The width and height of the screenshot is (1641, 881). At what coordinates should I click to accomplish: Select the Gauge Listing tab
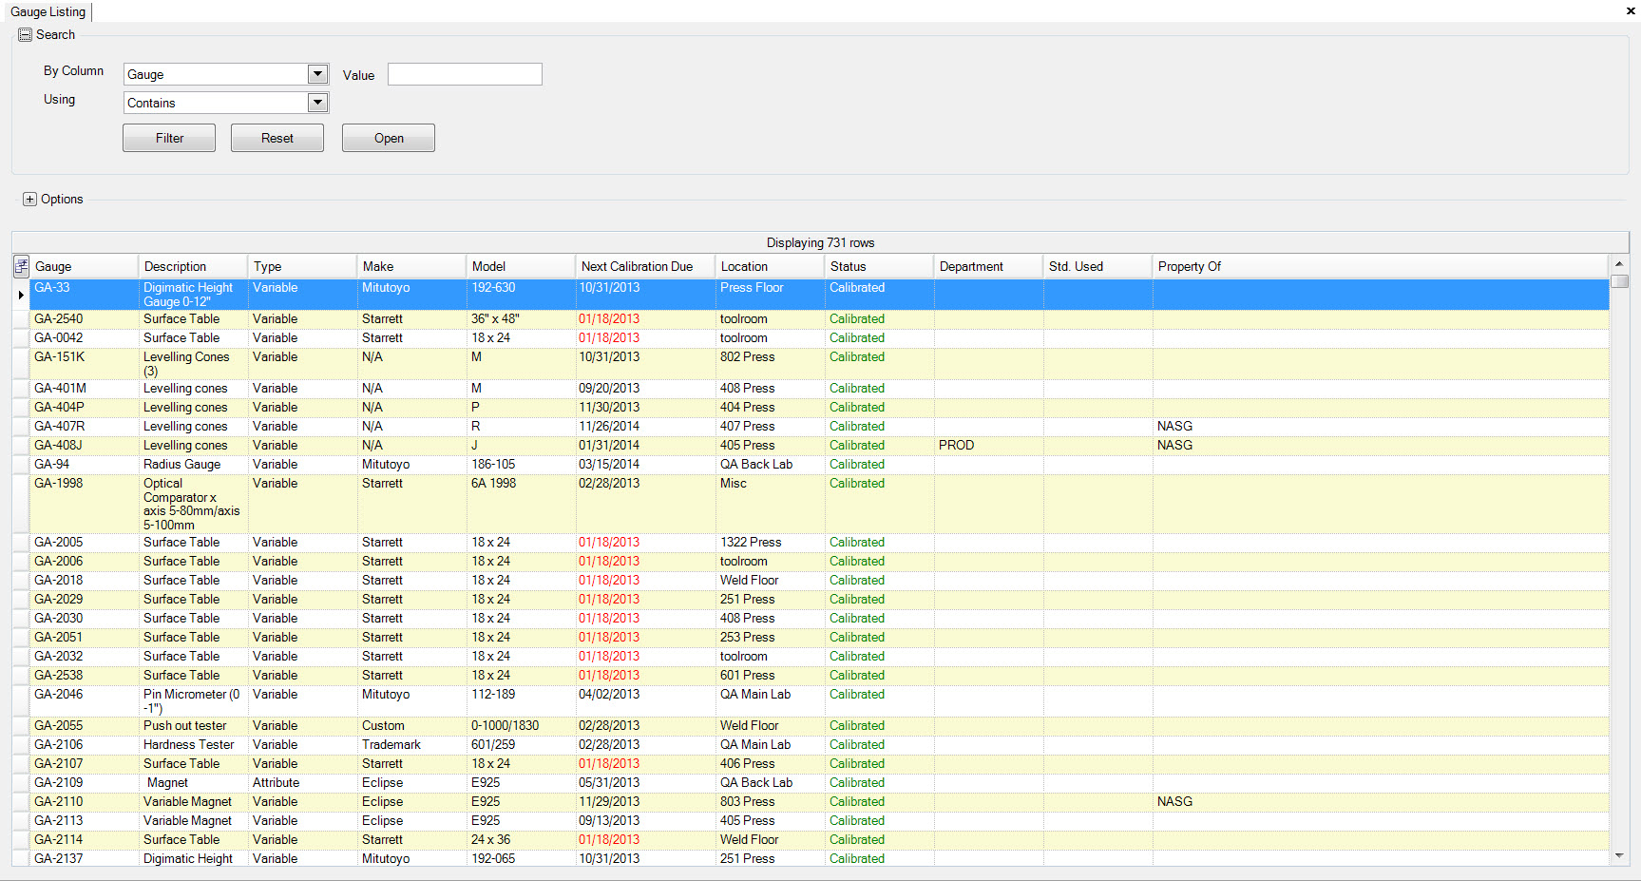point(48,11)
